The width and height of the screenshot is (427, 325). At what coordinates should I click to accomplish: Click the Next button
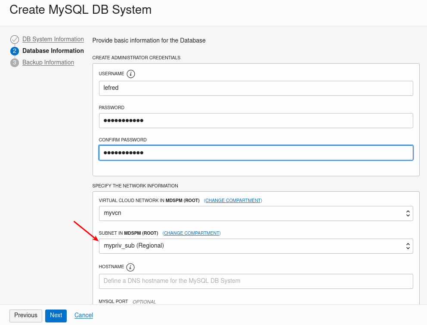56,316
